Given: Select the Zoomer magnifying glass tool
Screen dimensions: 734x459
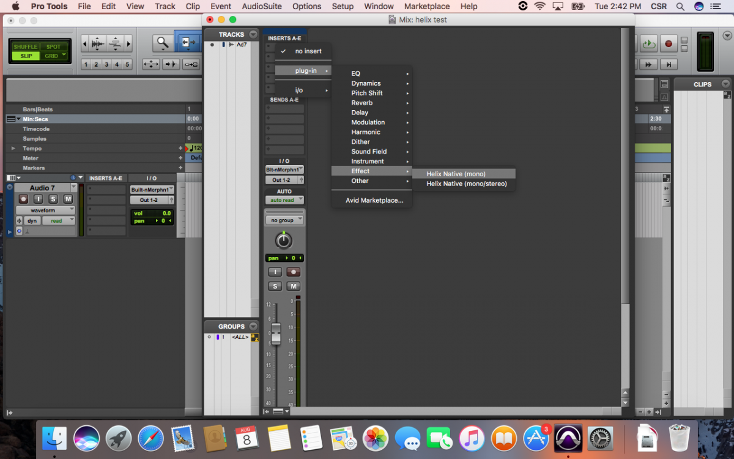Looking at the screenshot, I should [x=162, y=43].
